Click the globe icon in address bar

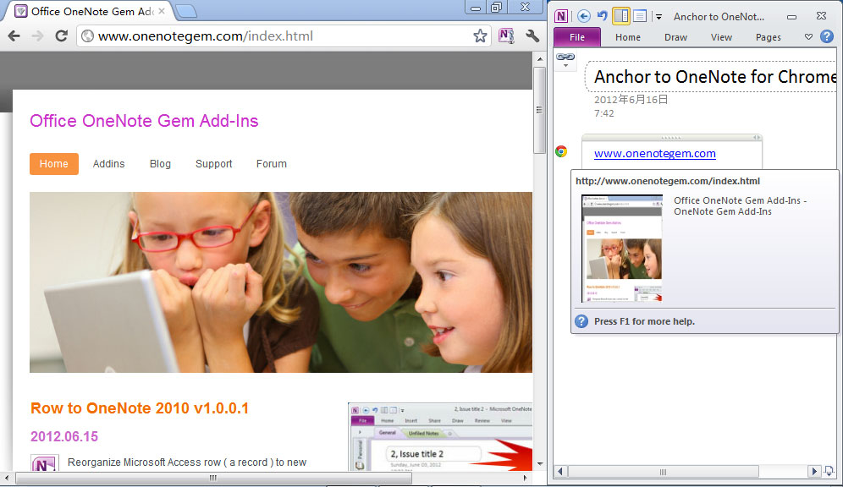88,36
